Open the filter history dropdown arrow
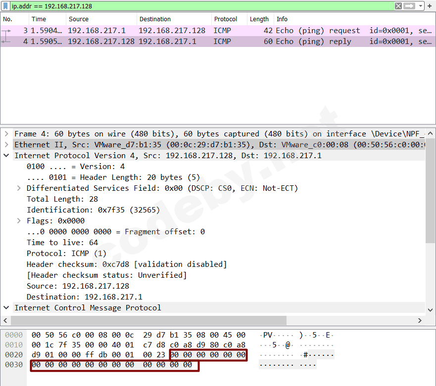Viewport: 436px width, 386px height. (421, 6)
